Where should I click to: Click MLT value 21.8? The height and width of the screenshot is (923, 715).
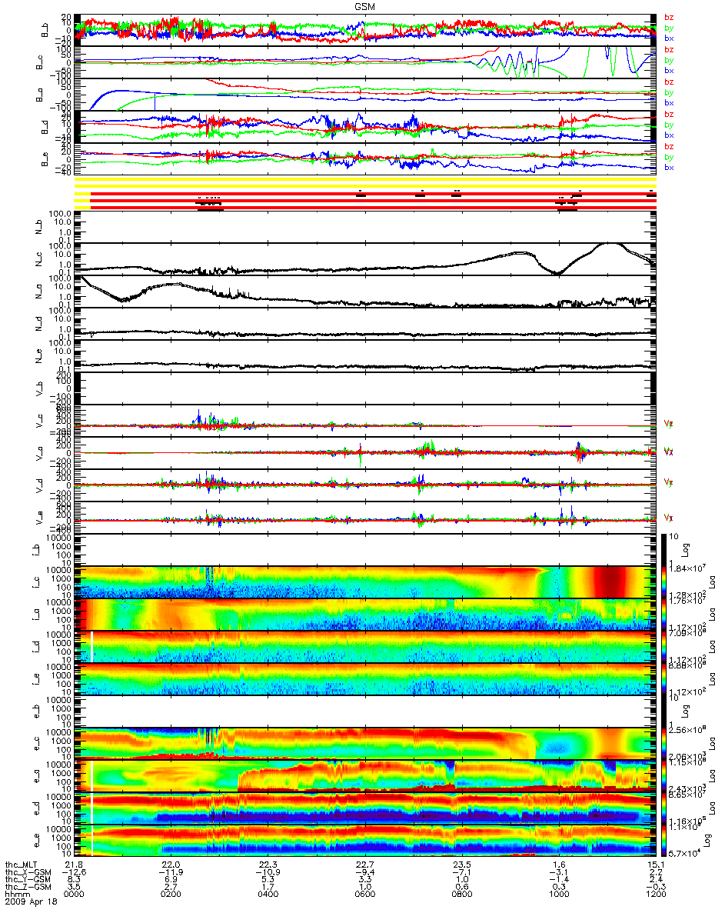pyautogui.click(x=74, y=866)
